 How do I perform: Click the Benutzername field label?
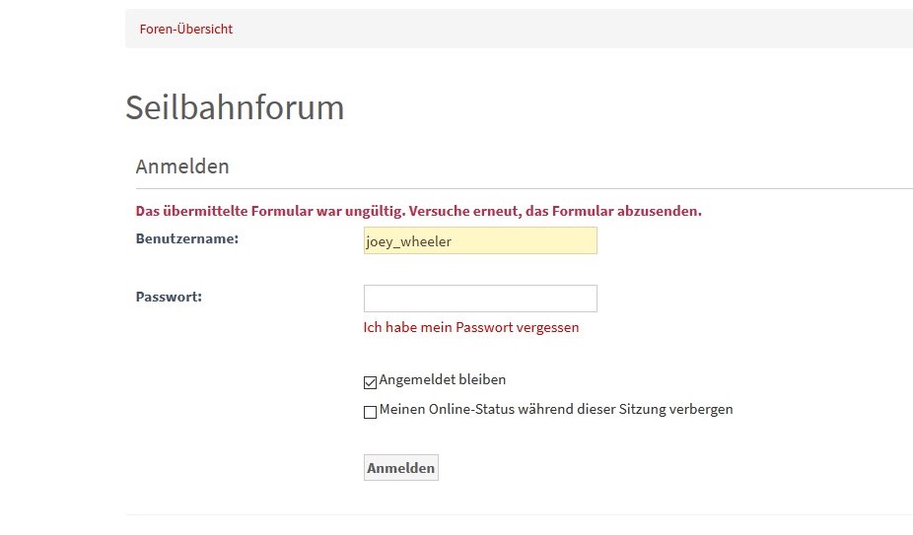[187, 238]
